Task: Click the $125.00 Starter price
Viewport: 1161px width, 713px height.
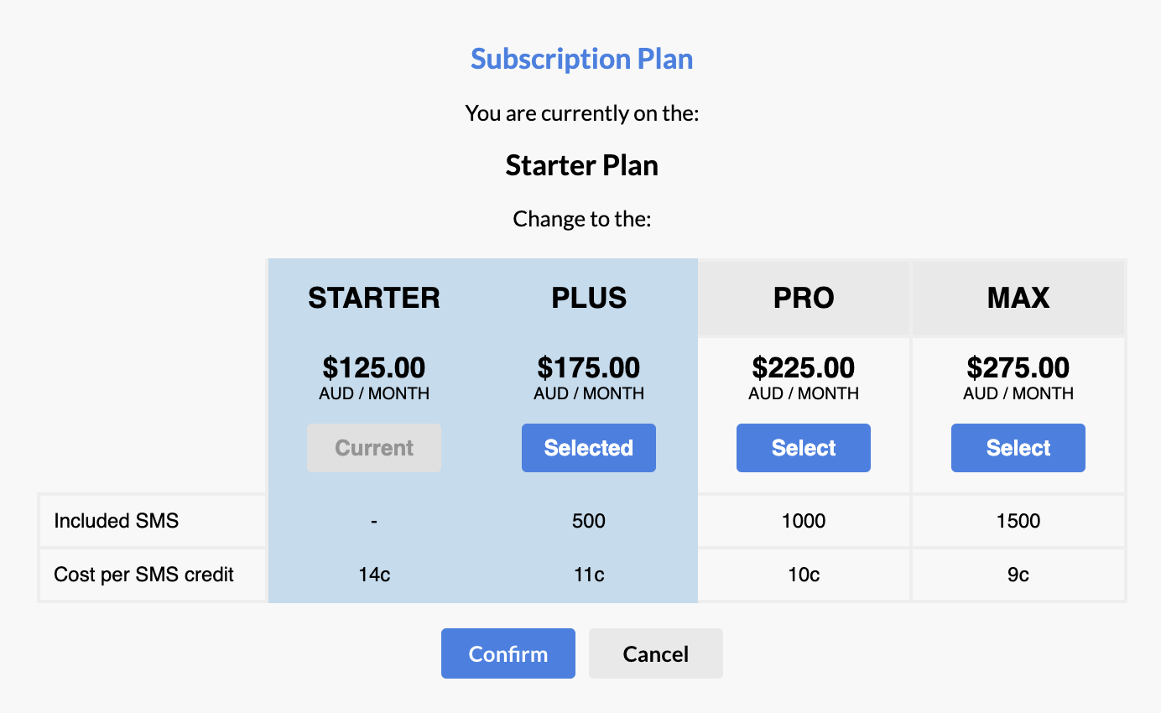Action: pyautogui.click(x=373, y=367)
